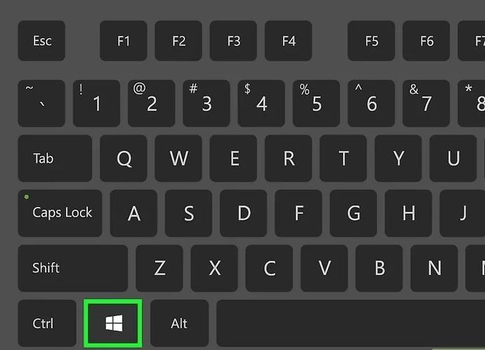Screen dimensions: 485x350
Task: Click the spacebar
Action: tap(351, 323)
